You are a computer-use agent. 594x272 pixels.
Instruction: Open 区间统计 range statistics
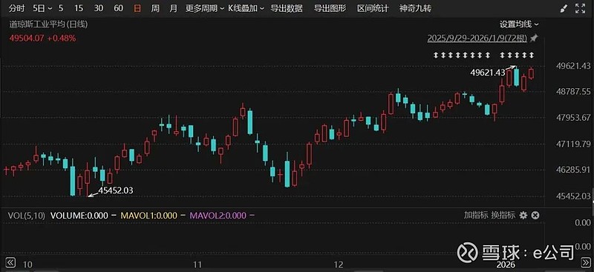pos(373,8)
